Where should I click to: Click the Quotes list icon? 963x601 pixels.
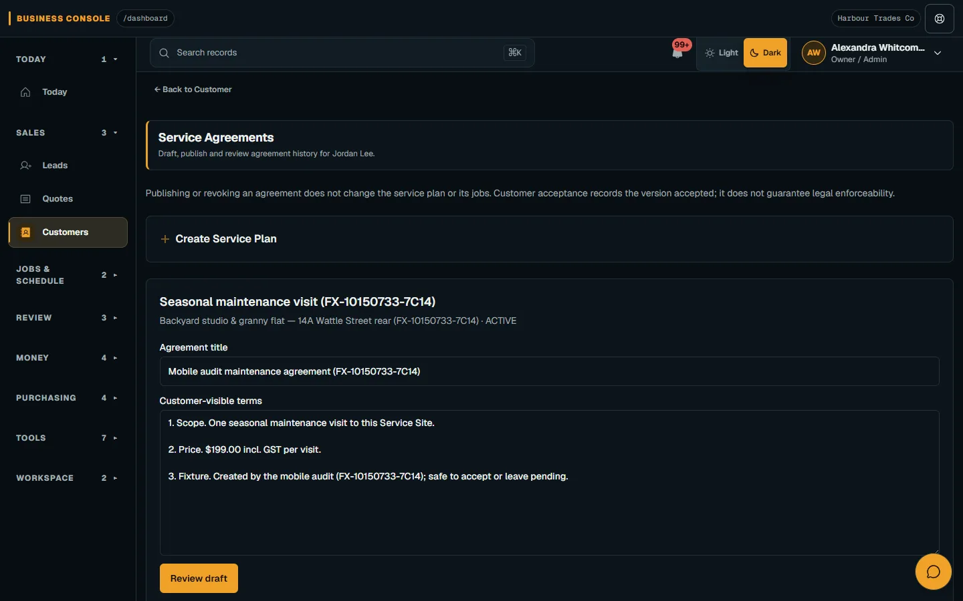[x=25, y=199]
